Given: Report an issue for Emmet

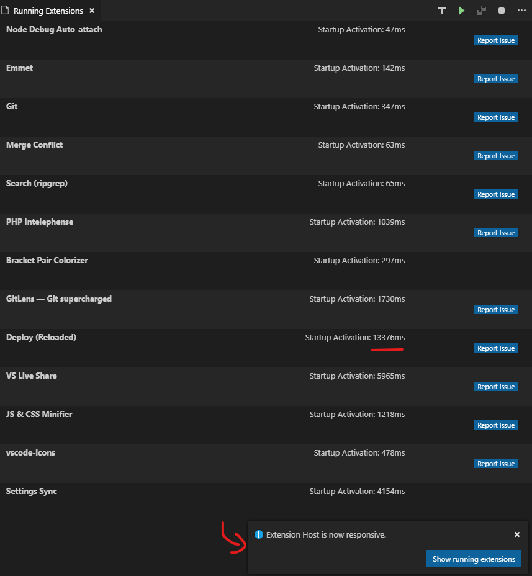Looking at the screenshot, I should pos(495,78).
